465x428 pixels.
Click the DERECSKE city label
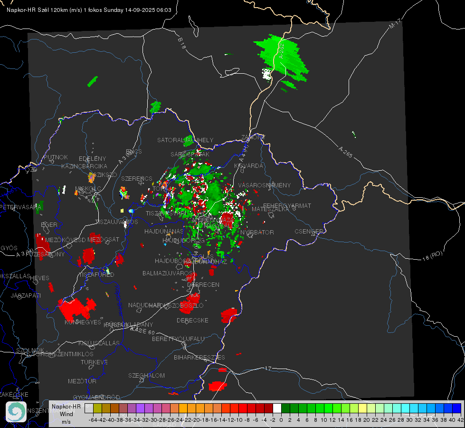tap(192, 321)
